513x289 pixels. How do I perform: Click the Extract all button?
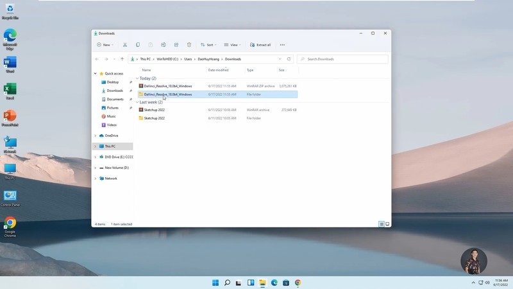[260, 45]
